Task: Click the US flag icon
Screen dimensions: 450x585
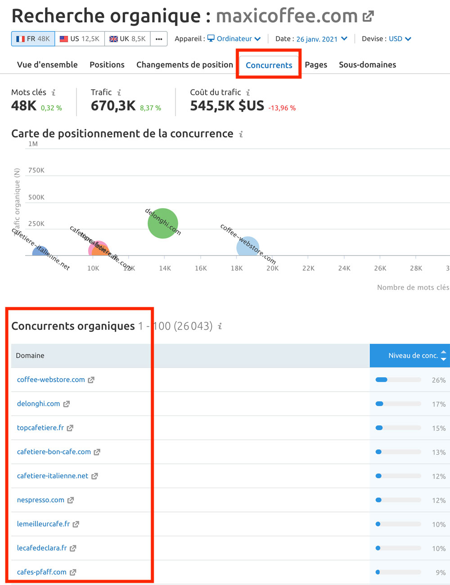Action: [x=64, y=39]
